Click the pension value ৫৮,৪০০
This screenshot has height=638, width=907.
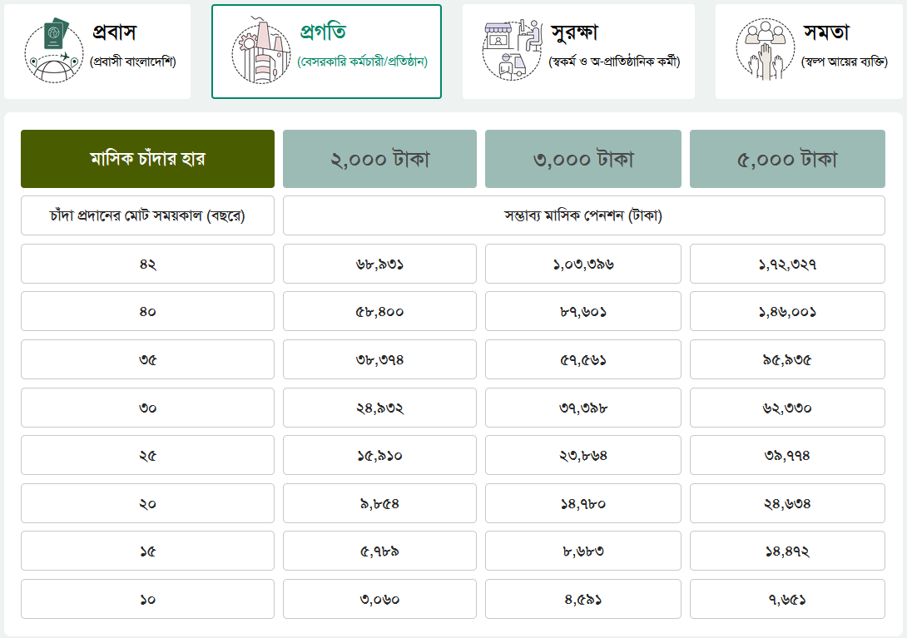(x=379, y=311)
